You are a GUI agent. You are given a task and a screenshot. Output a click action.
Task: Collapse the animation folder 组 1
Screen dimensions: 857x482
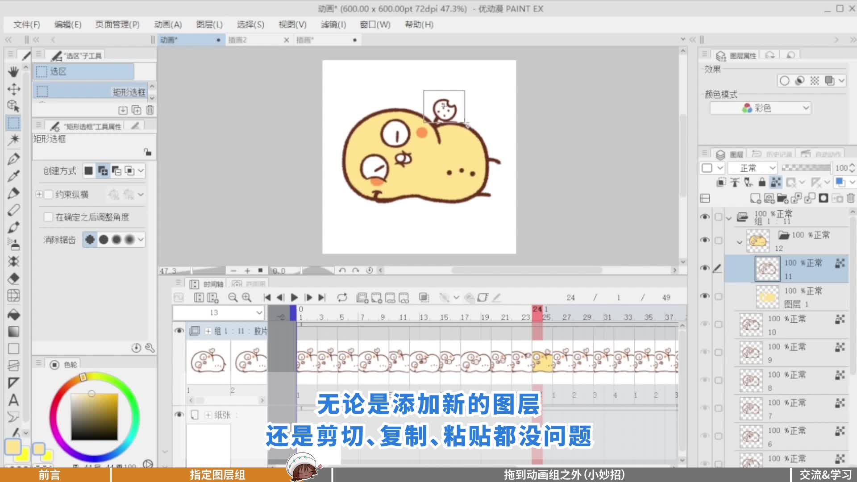pos(729,218)
